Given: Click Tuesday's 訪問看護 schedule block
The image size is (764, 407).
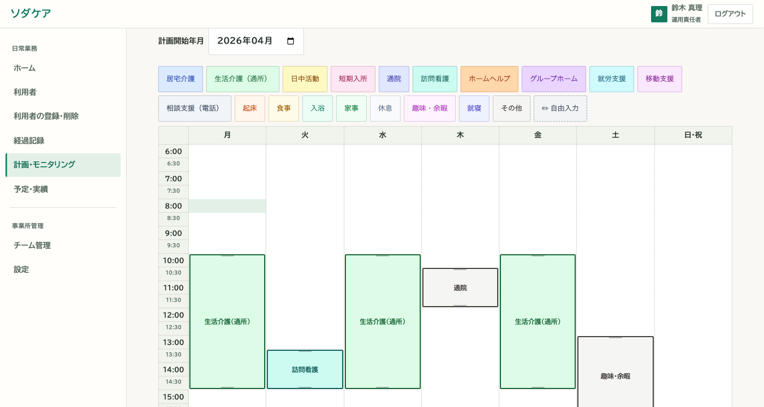Looking at the screenshot, I should 305,369.
